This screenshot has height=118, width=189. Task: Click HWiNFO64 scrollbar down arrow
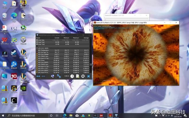coord(91,73)
